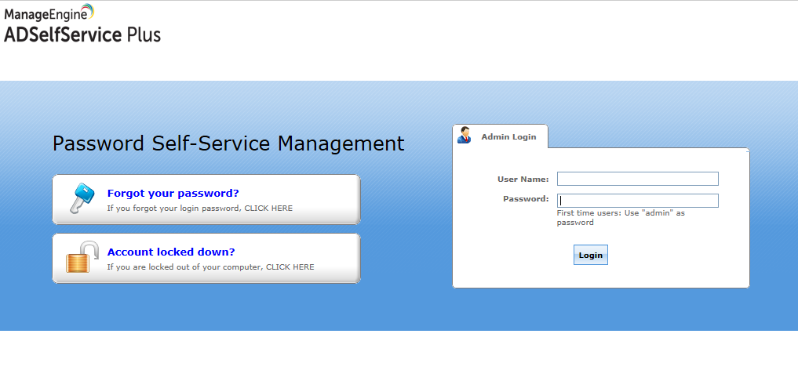Focus the User Name input field
The width and height of the screenshot is (798, 370).
point(637,179)
